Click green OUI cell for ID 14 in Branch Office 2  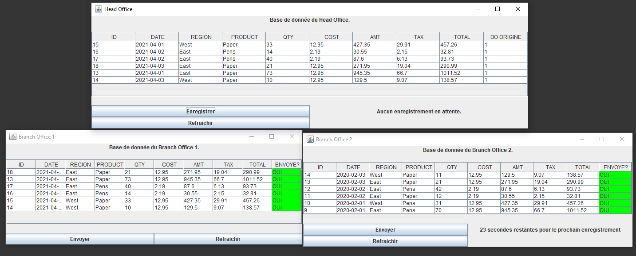615,175
